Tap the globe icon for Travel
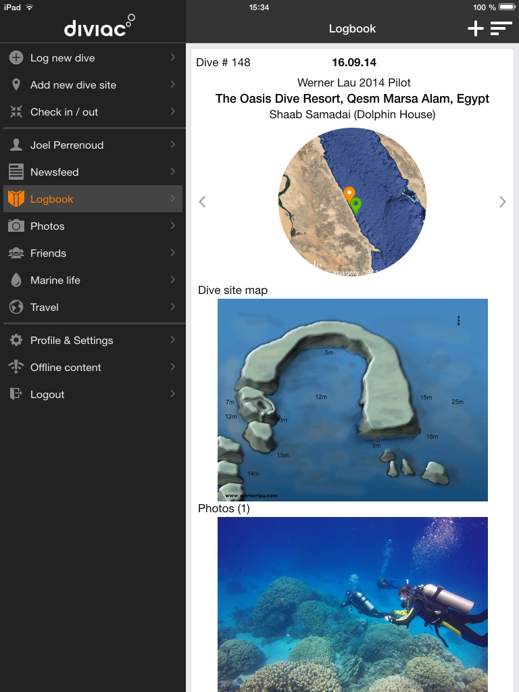Viewport: 519px width, 692px height. point(16,307)
